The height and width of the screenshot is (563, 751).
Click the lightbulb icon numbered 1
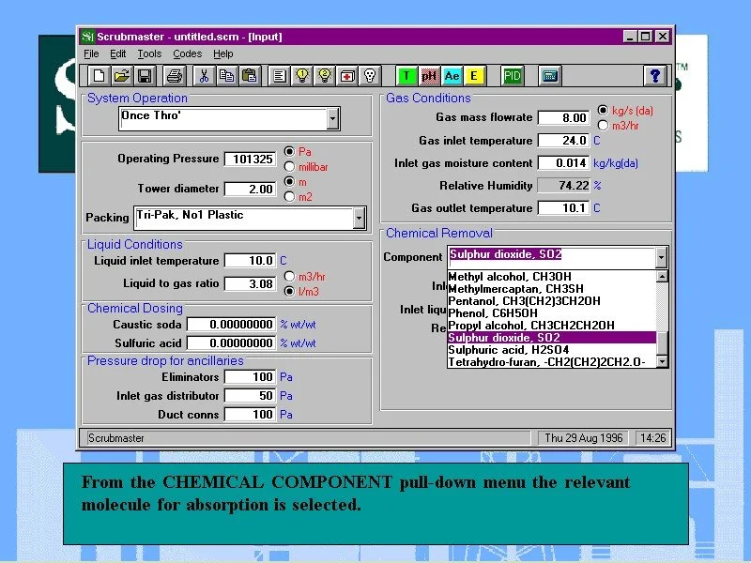(x=301, y=76)
